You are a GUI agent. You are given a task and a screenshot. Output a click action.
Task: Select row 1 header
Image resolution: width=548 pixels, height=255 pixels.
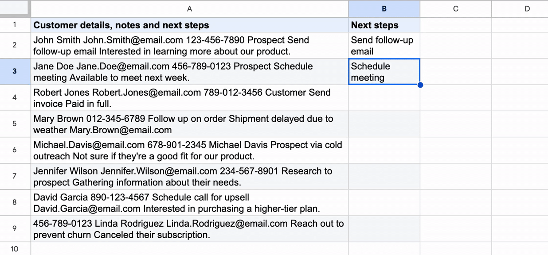[x=15, y=25]
